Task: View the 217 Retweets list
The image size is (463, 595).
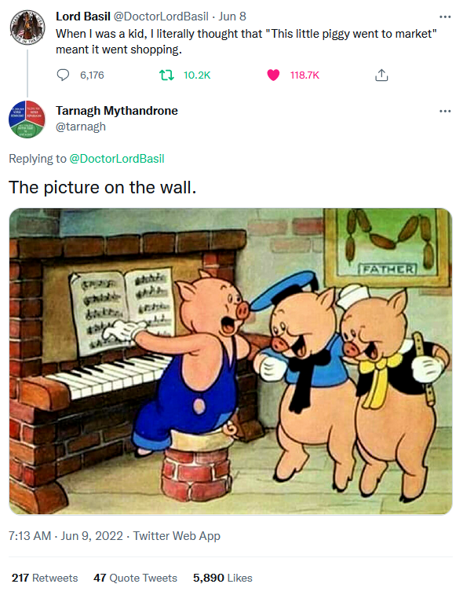Action: pos(45,578)
